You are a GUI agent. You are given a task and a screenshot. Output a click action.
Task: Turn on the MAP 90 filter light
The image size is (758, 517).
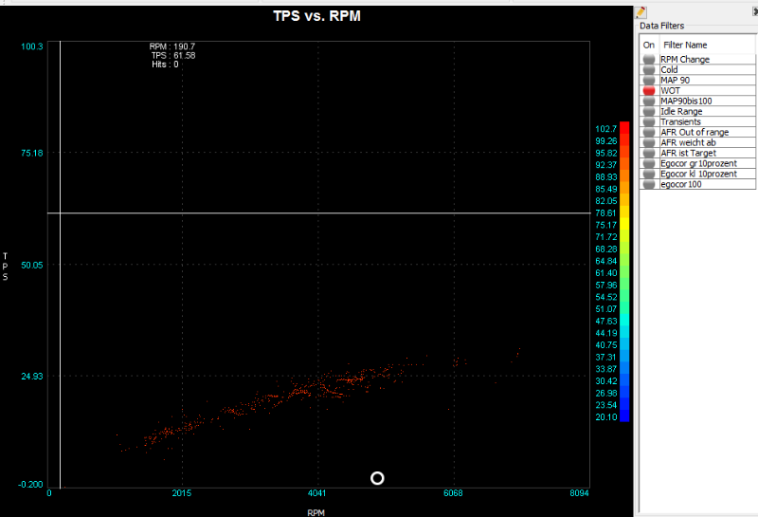pyautogui.click(x=649, y=81)
